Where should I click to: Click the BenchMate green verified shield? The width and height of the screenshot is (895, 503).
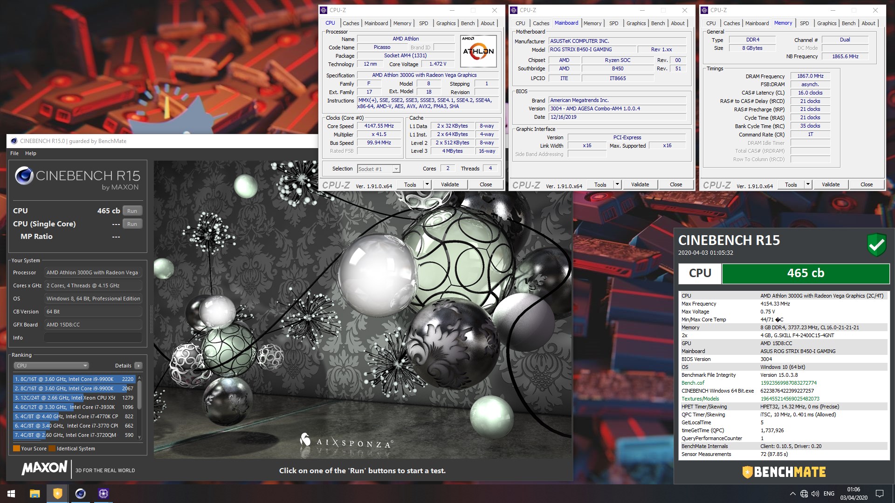pyautogui.click(x=876, y=245)
